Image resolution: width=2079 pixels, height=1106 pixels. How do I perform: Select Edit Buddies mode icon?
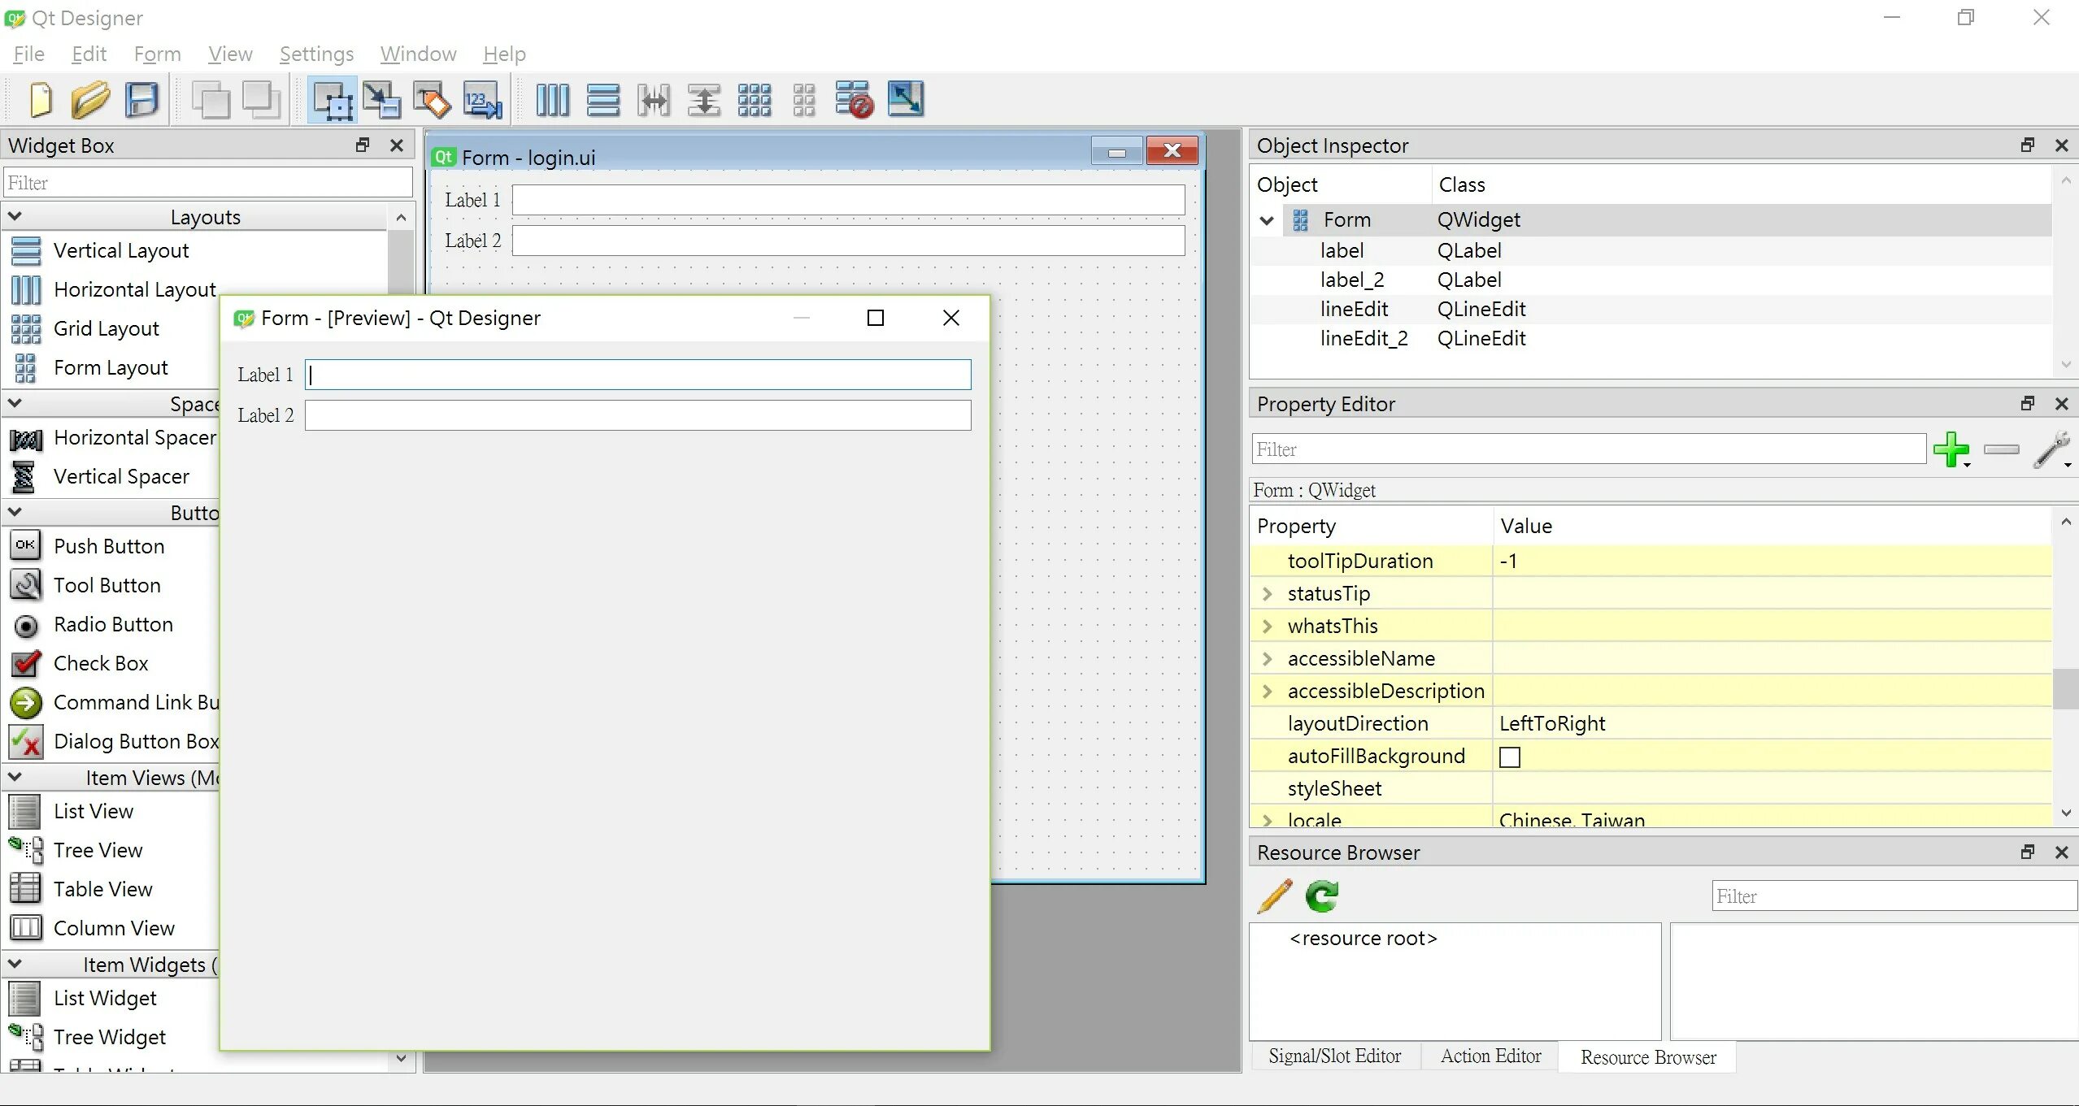(x=432, y=100)
